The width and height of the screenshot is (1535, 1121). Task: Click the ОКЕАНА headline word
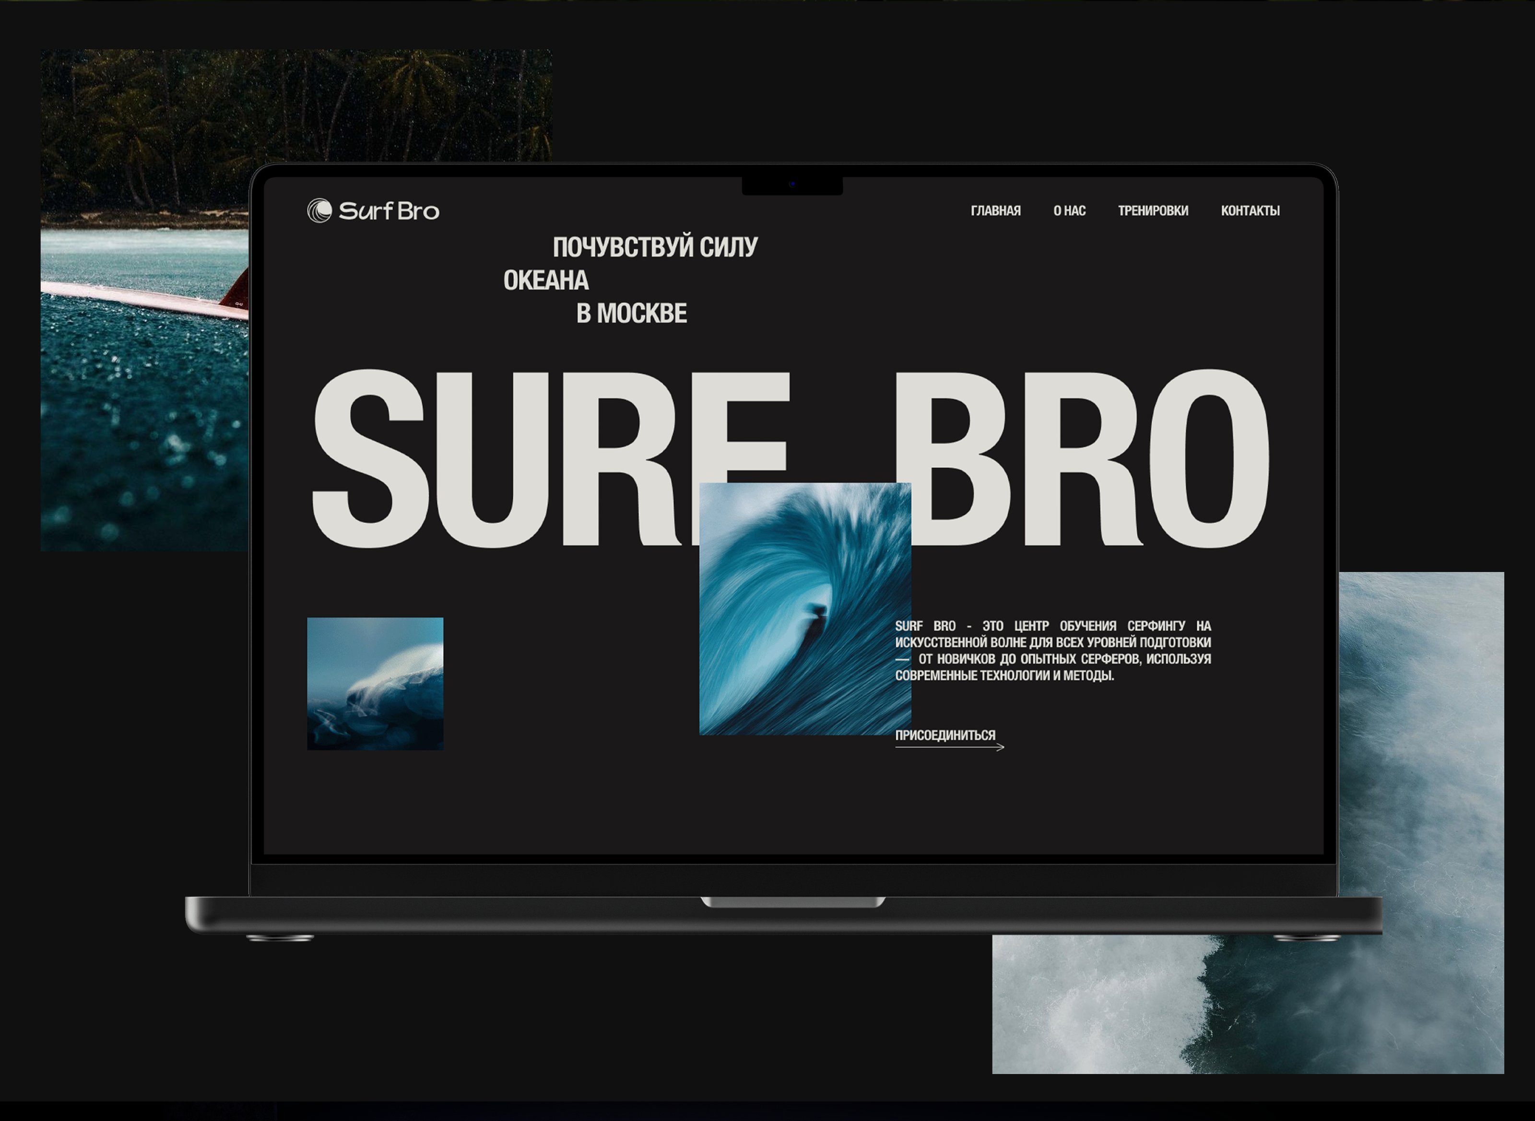tap(546, 280)
